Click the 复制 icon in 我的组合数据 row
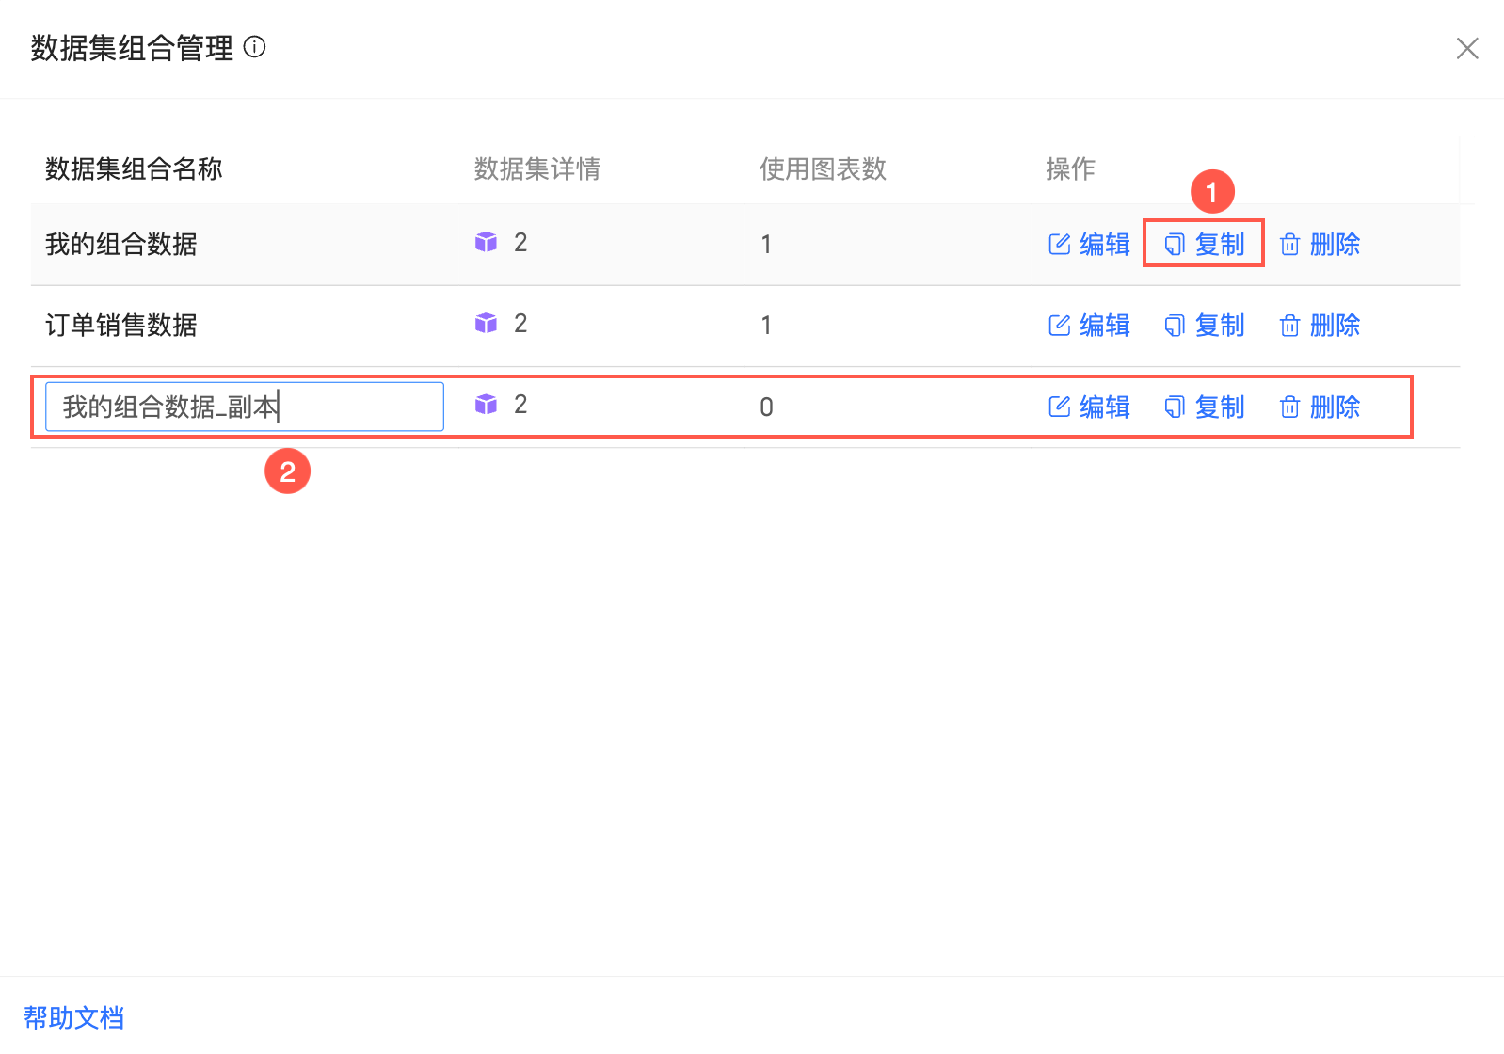The width and height of the screenshot is (1504, 1054). coord(1175,245)
